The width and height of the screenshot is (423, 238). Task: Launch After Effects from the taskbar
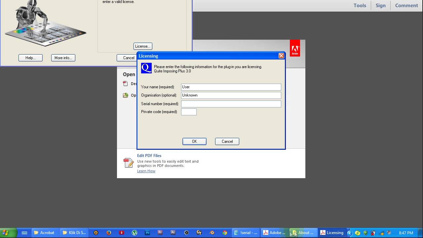click(173, 233)
